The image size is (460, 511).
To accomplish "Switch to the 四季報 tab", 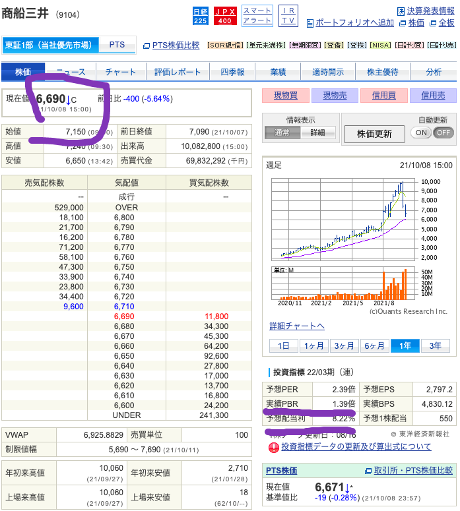I will coord(232,72).
